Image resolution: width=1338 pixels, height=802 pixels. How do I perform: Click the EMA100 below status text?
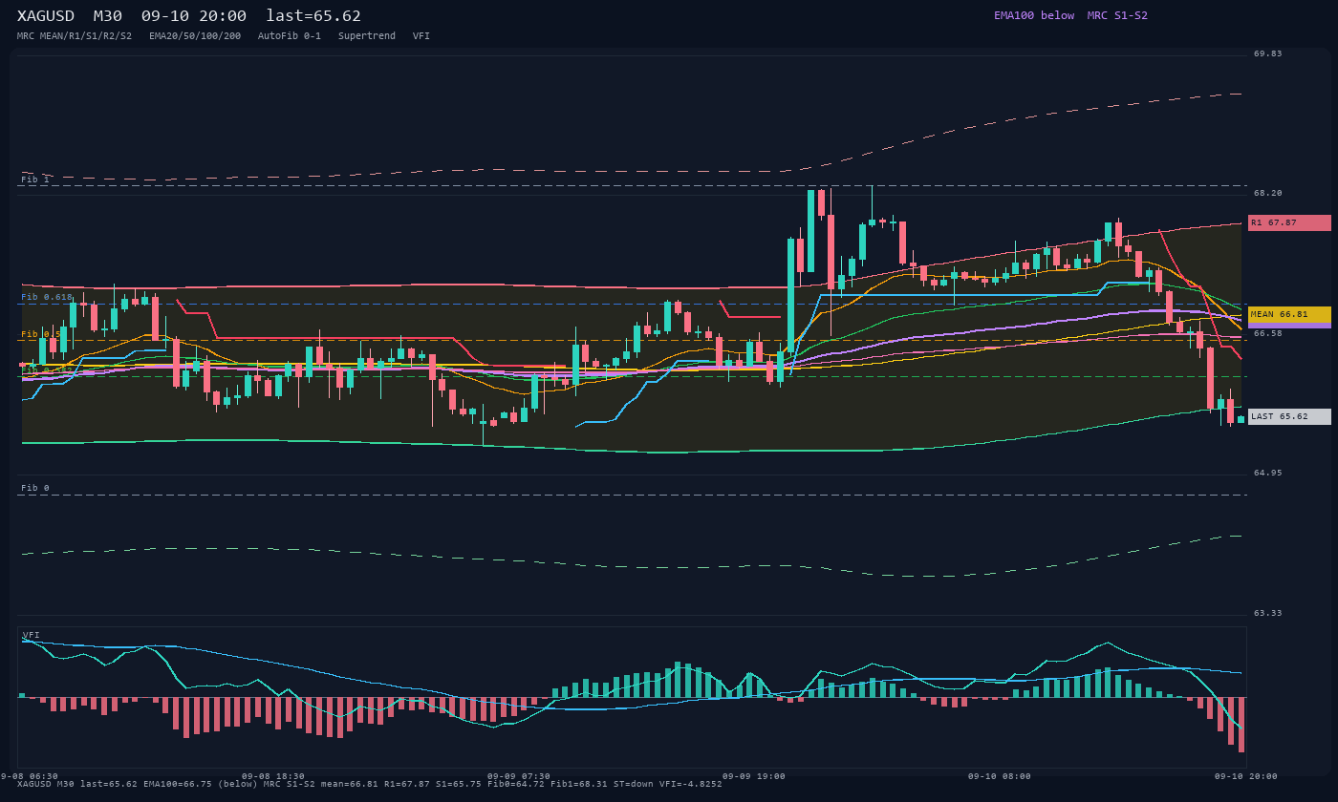[1034, 15]
